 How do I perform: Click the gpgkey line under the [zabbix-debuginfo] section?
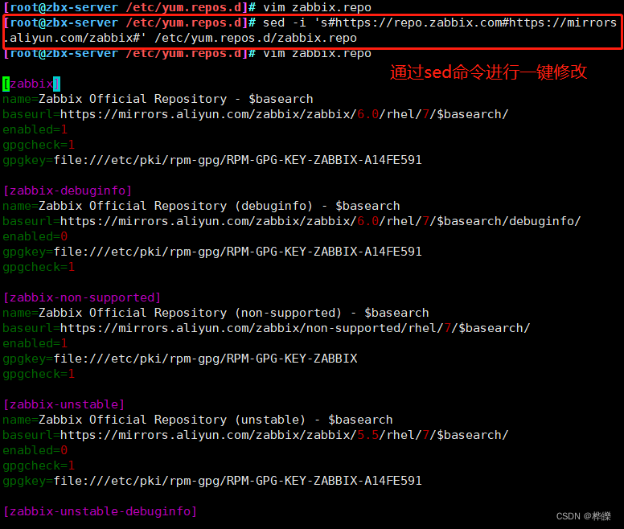(212, 252)
